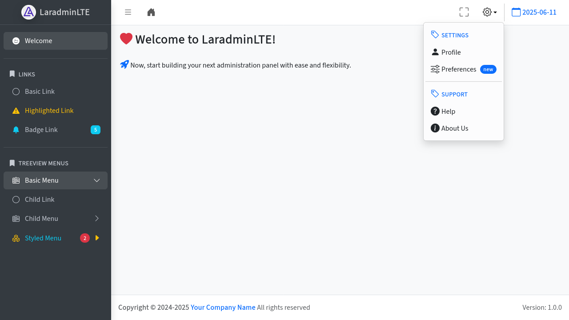
Task: Click the Badge Link bell icon
Action: click(x=16, y=130)
